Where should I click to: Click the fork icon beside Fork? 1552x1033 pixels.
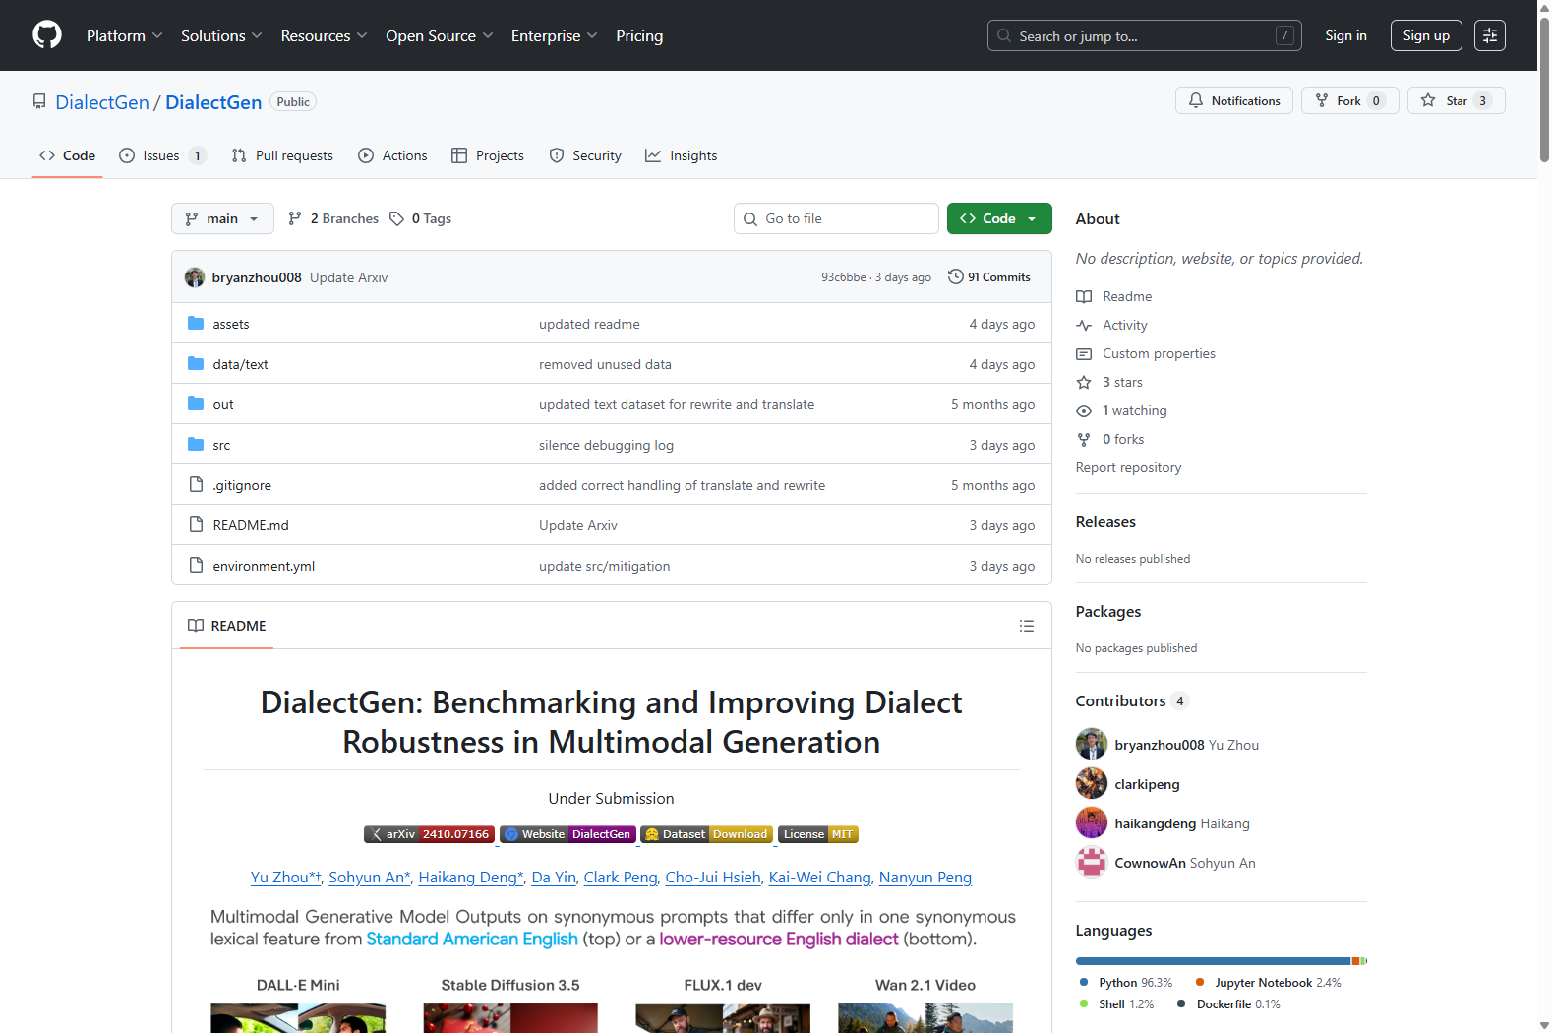(x=1322, y=100)
